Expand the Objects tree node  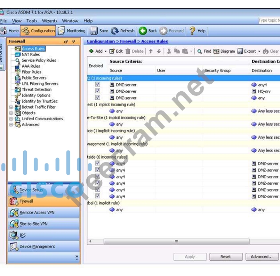(11, 113)
